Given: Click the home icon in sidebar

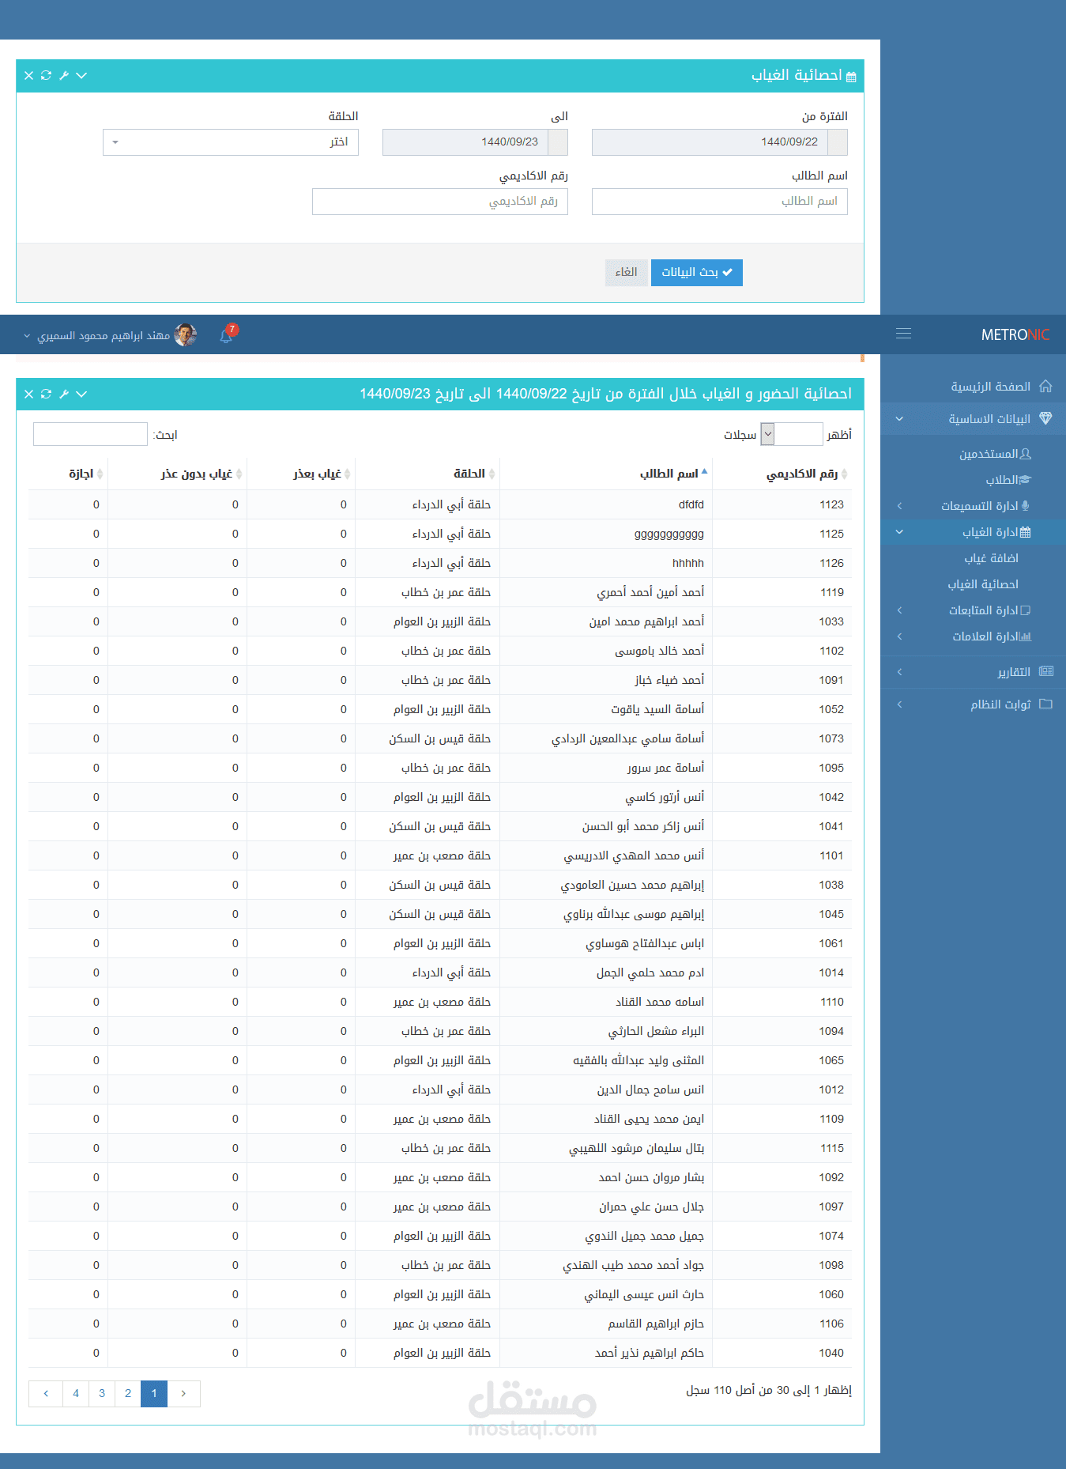Looking at the screenshot, I should coord(1045,386).
